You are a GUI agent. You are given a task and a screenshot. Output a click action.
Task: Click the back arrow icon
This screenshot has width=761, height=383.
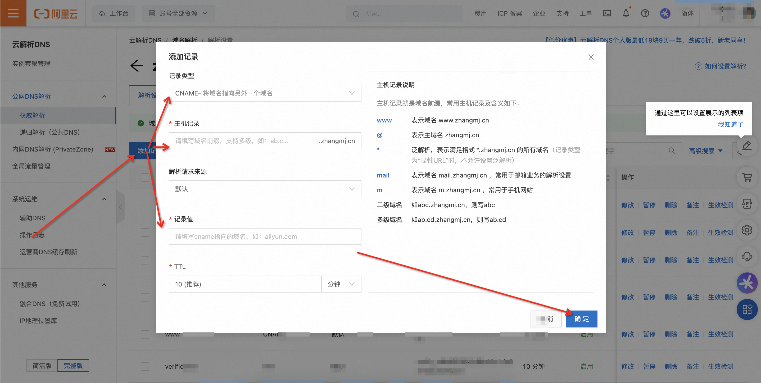pos(137,66)
